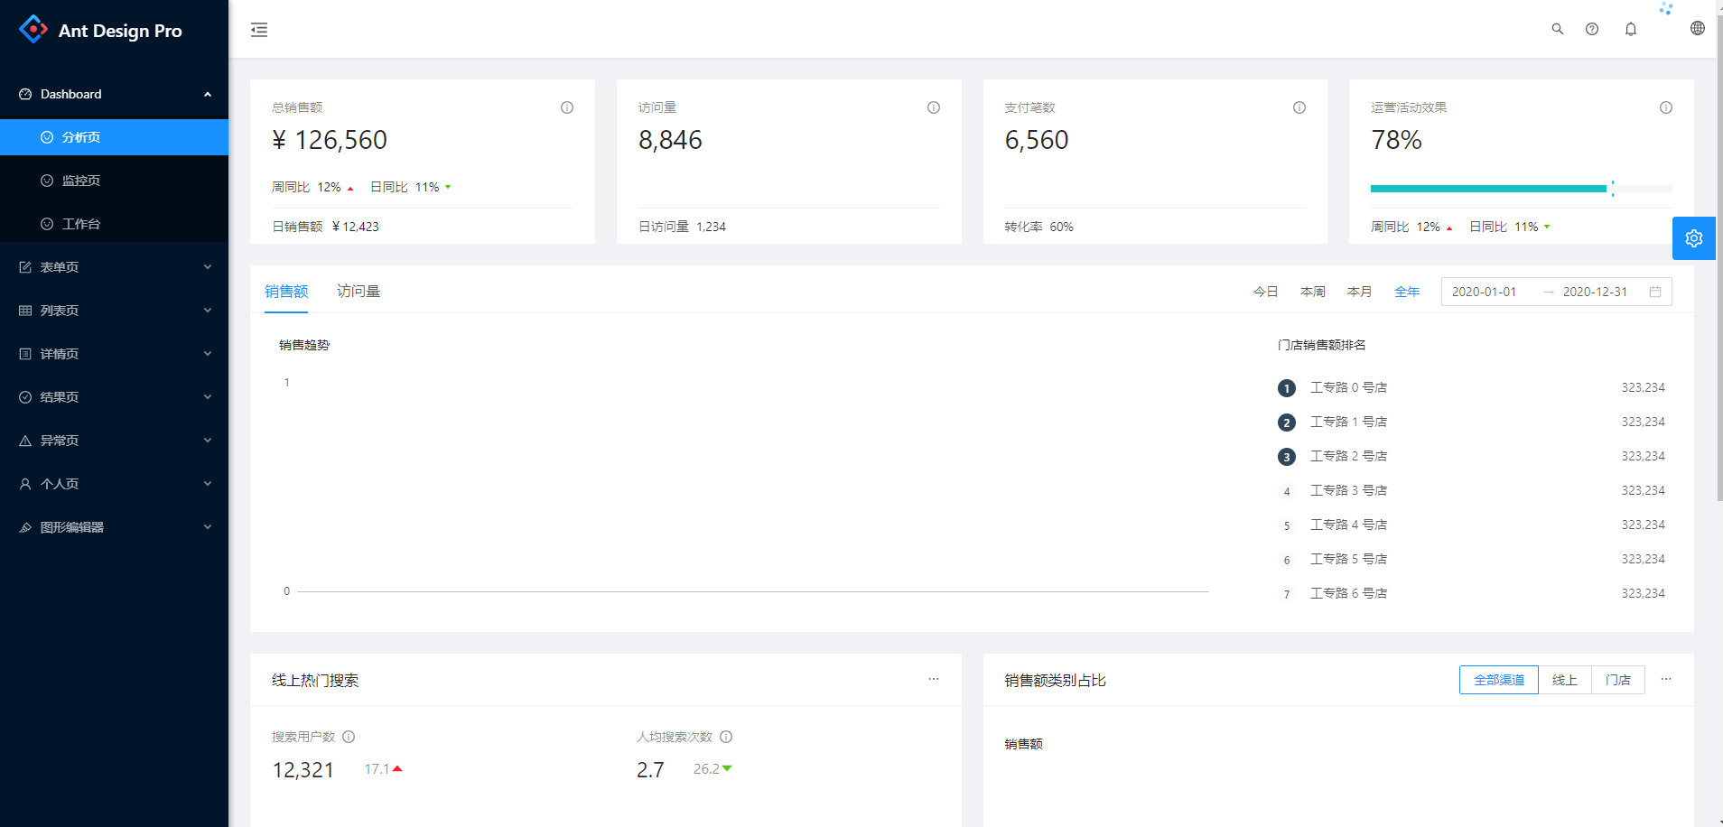The height and width of the screenshot is (827, 1723).
Task: Open the more menu on 销售额类别占比 card
Action: tap(1666, 679)
